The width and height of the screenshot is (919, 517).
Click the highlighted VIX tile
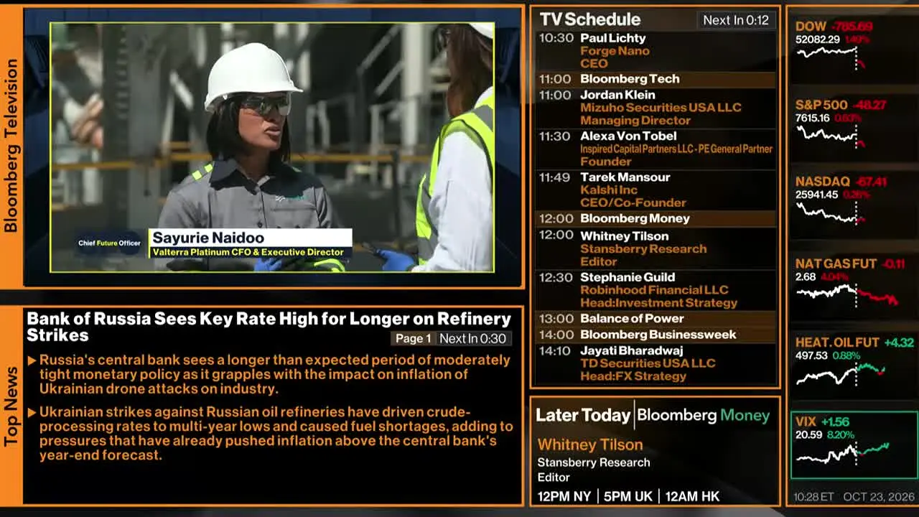coord(854,445)
